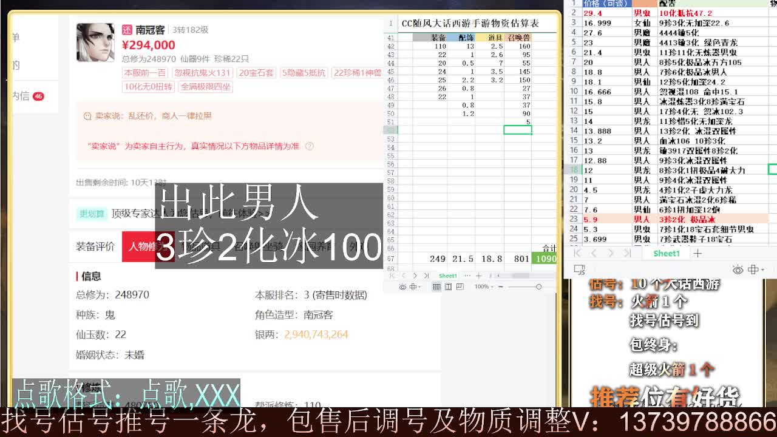Click the 配饰 column header cell

click(x=461, y=38)
